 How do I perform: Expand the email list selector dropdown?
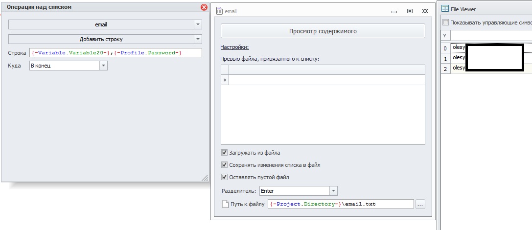[198, 24]
